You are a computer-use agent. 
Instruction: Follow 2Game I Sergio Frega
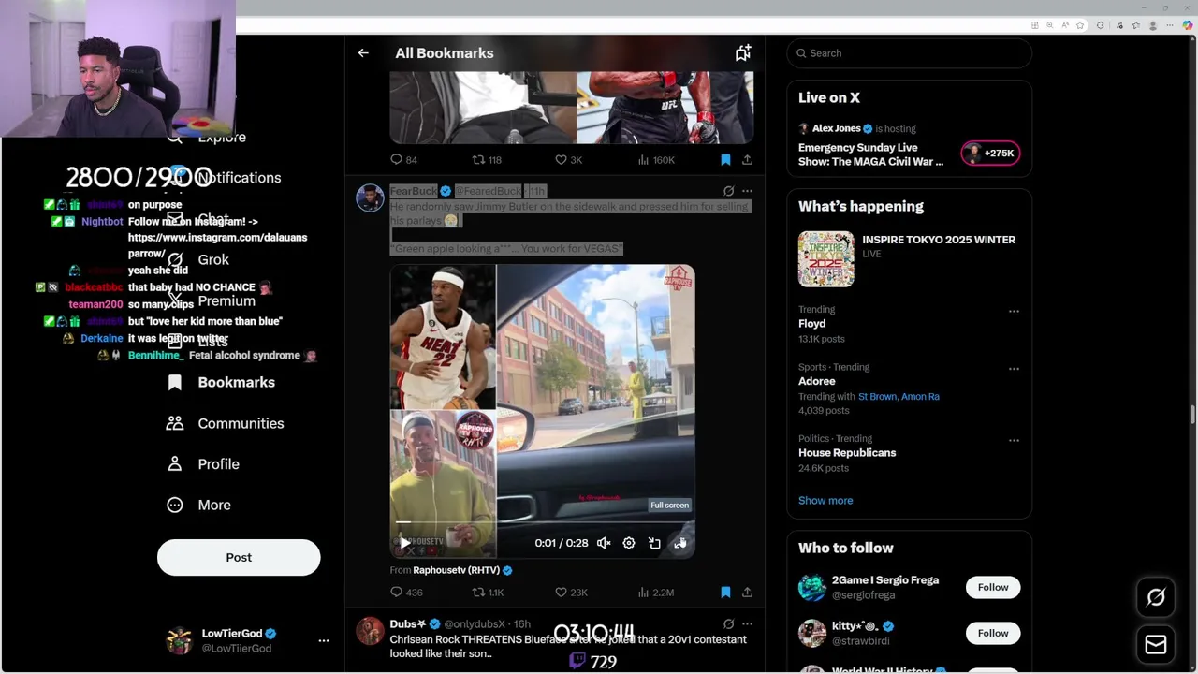tap(993, 587)
